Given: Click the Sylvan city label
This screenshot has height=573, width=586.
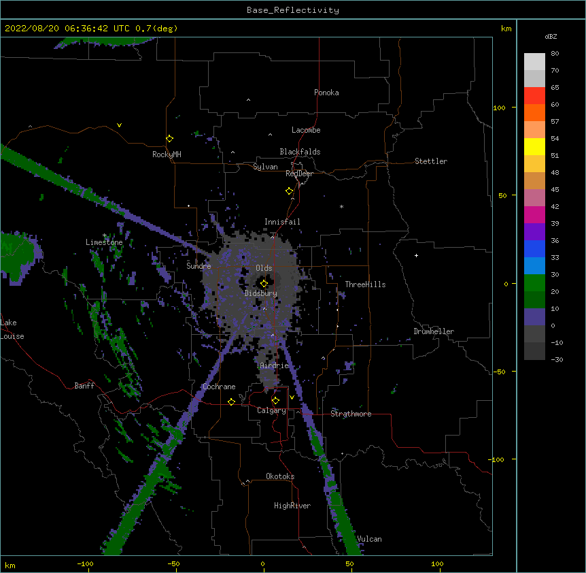Looking at the screenshot, I should [265, 167].
